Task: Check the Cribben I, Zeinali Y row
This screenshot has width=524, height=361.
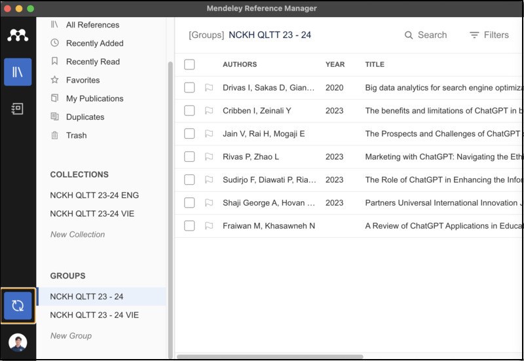Action: 189,111
